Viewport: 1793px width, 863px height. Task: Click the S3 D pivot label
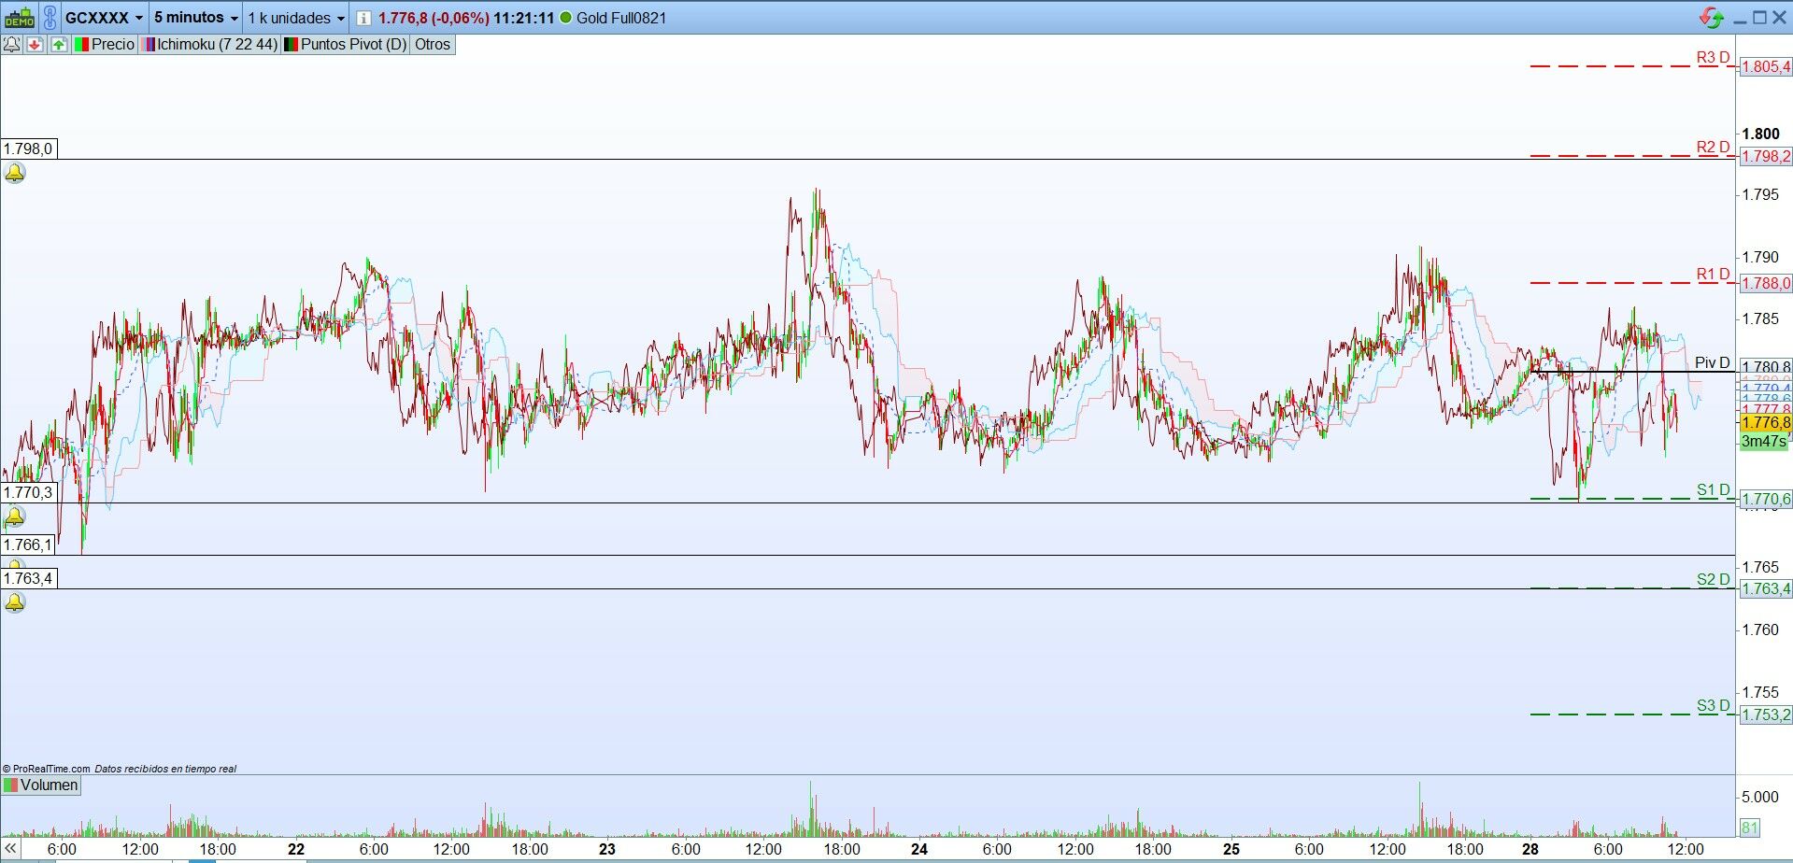(1714, 705)
